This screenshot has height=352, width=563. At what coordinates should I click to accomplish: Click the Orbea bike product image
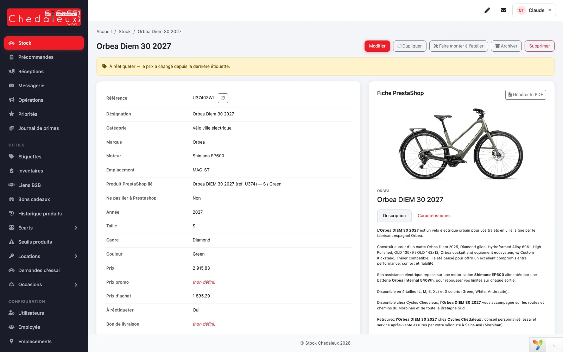click(461, 143)
